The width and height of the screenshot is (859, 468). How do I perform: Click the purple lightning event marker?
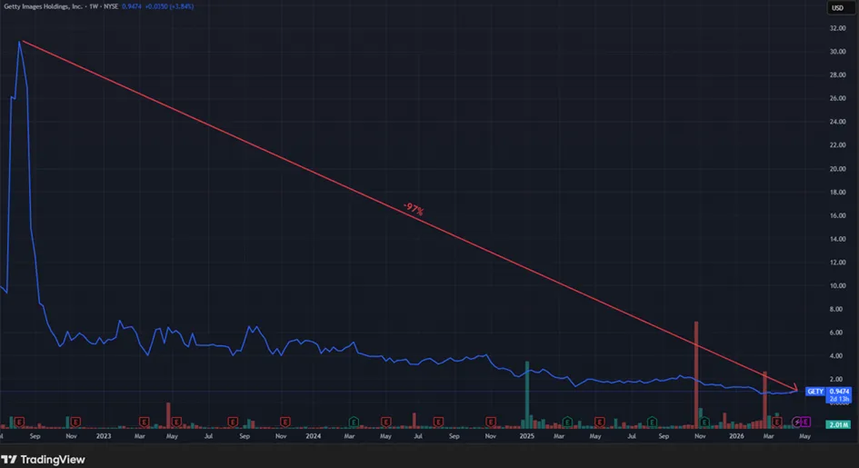[x=797, y=422]
